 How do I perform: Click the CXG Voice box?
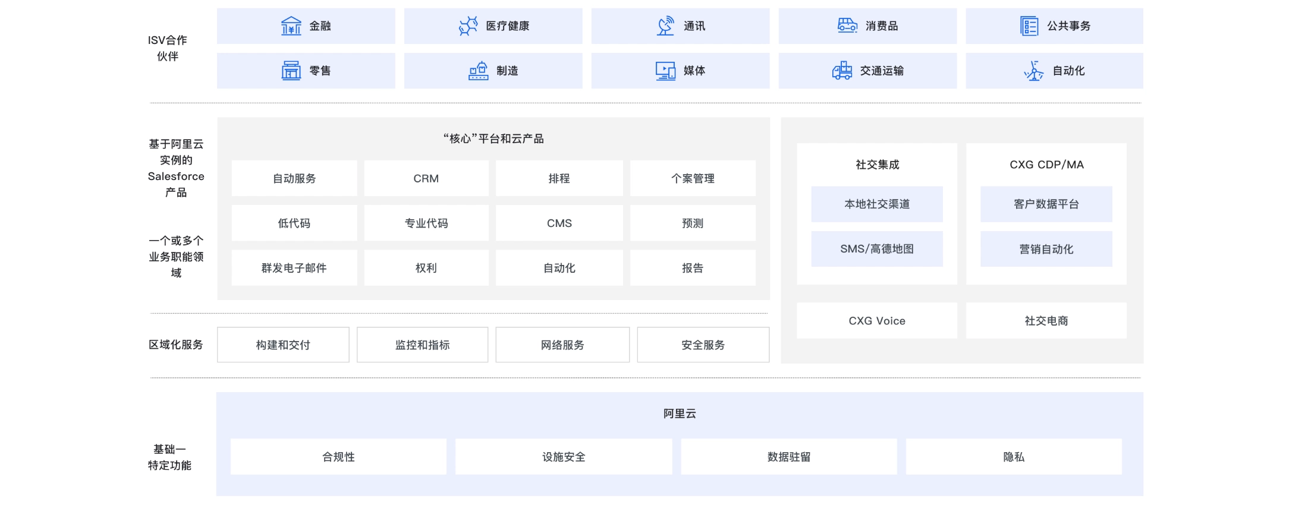(877, 321)
